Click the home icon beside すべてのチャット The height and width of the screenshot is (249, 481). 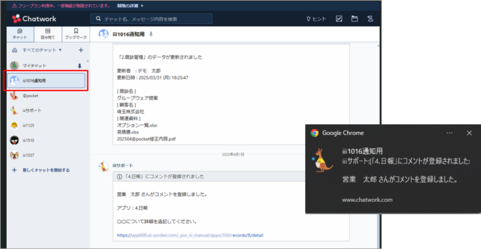14,50
